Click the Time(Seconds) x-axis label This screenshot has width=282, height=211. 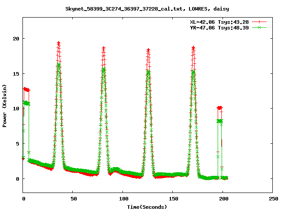147,207
